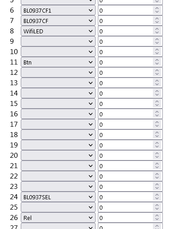Decrease the channel value for pin 20
The width and height of the screenshot is (175, 229).
pos(157,157)
